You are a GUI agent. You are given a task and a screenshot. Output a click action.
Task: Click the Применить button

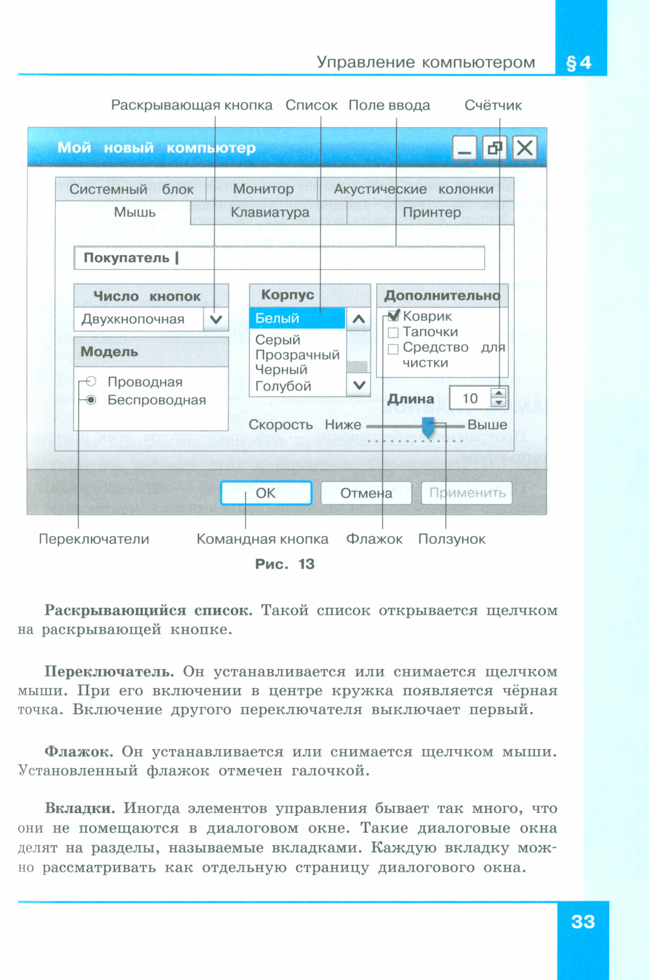467,493
